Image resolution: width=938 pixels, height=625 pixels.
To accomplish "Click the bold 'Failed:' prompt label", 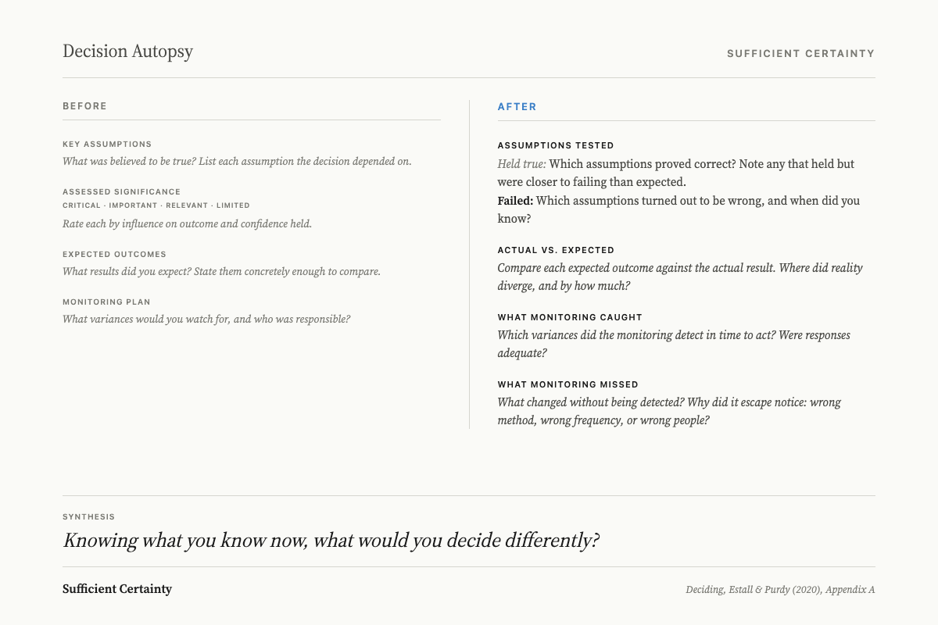I will tap(515, 201).
